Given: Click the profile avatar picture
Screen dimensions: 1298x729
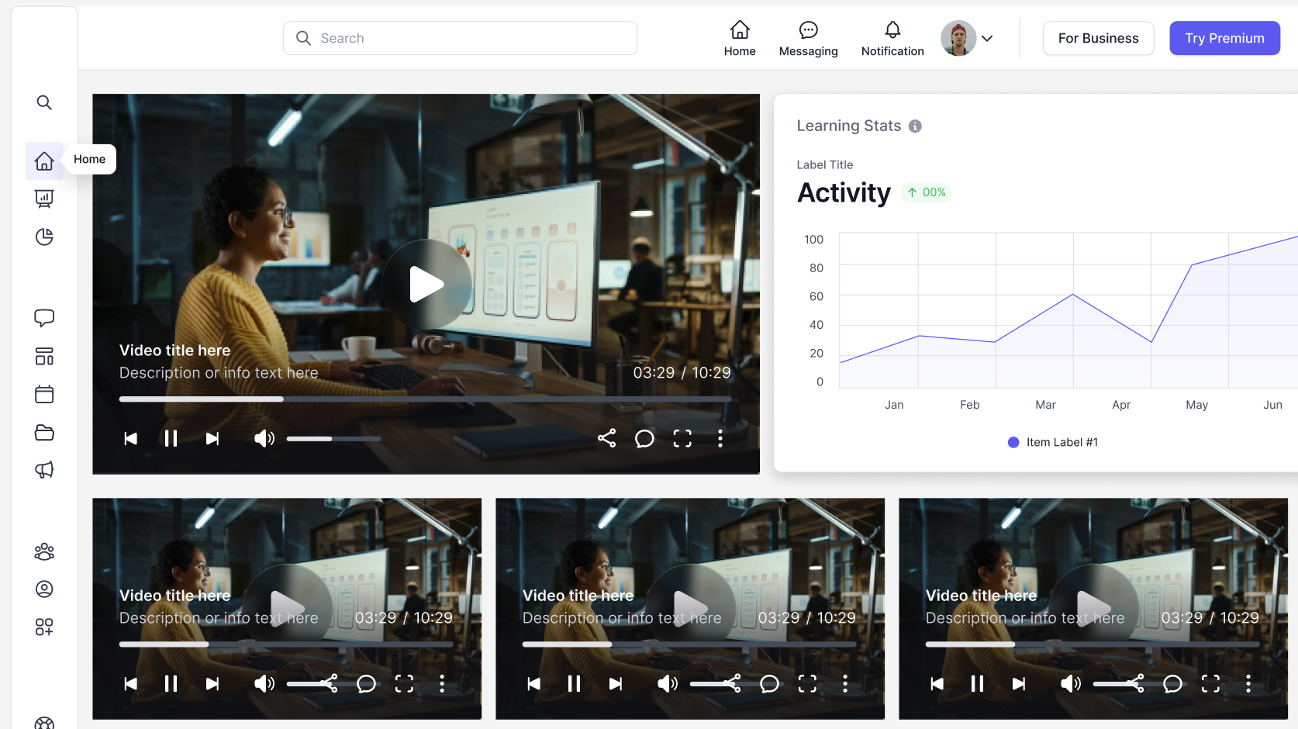Looking at the screenshot, I should [x=958, y=38].
